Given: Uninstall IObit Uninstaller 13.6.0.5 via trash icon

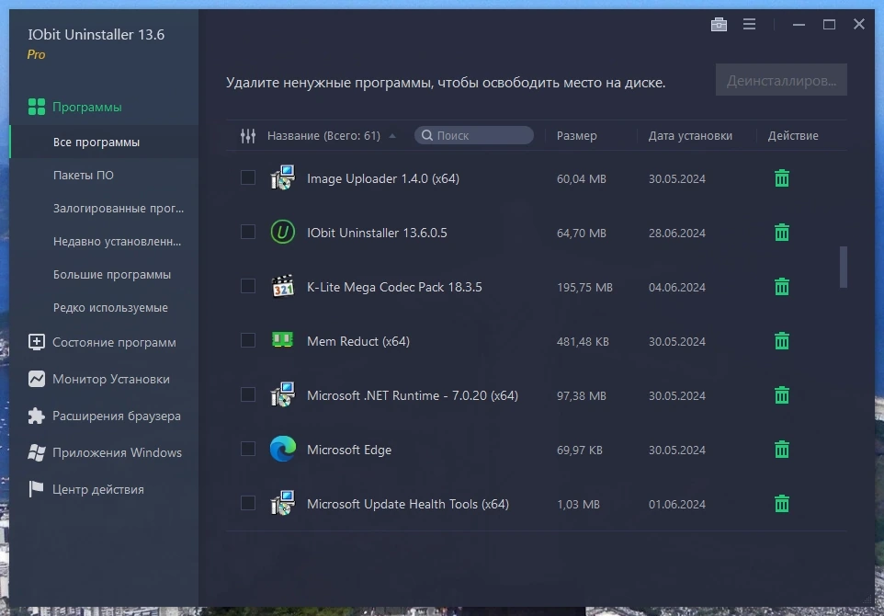Looking at the screenshot, I should (781, 233).
